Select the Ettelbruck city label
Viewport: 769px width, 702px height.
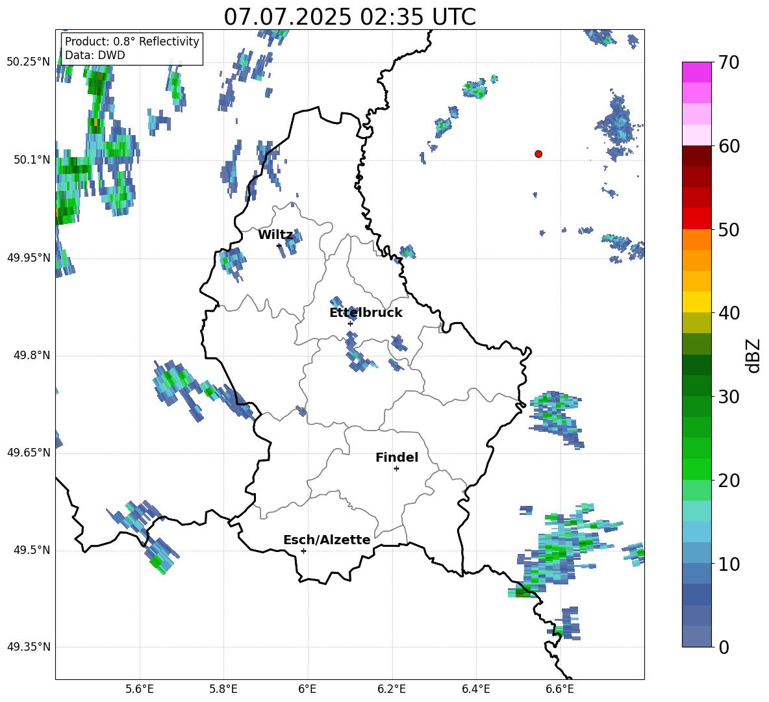tap(366, 312)
